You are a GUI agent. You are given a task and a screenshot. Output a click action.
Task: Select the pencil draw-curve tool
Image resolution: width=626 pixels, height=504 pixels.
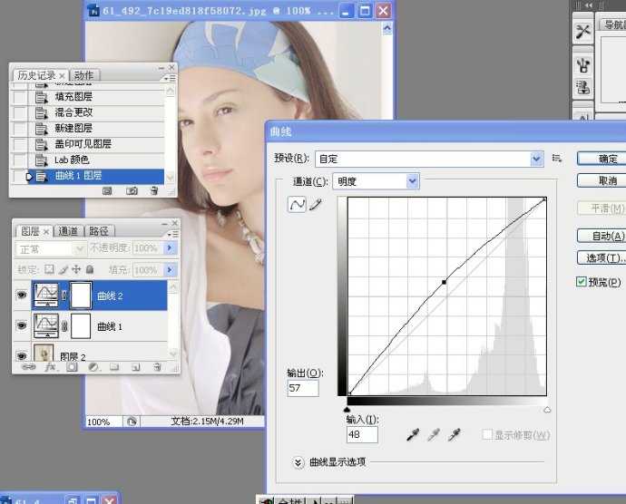316,205
